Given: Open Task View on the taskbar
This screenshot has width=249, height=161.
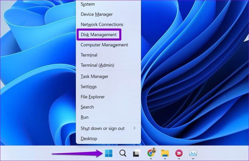Looking at the screenshot, I should (x=137, y=153).
